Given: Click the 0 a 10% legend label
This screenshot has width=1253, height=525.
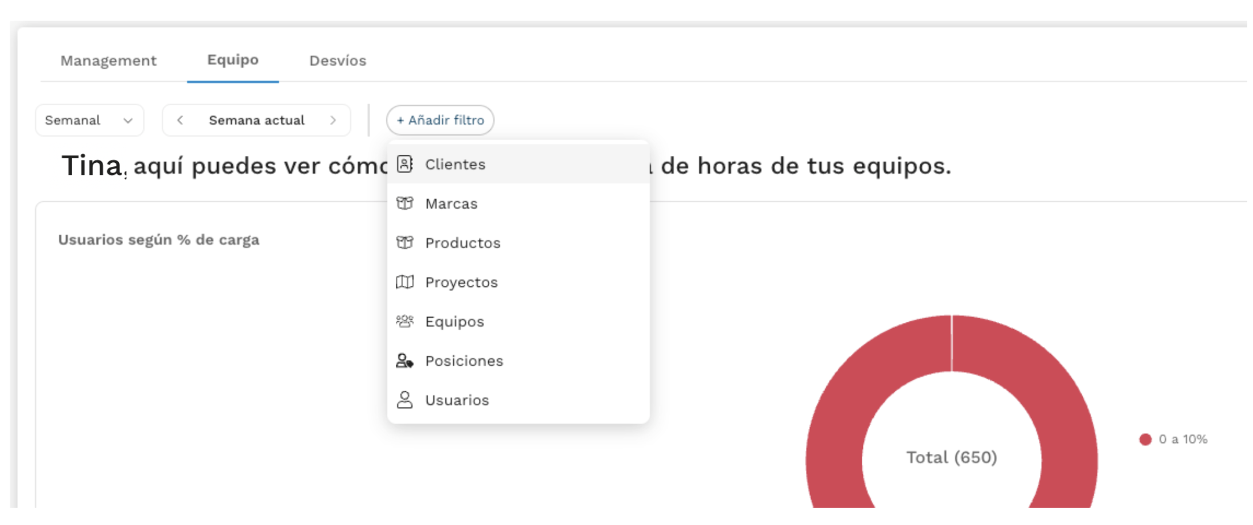Looking at the screenshot, I should [1183, 439].
